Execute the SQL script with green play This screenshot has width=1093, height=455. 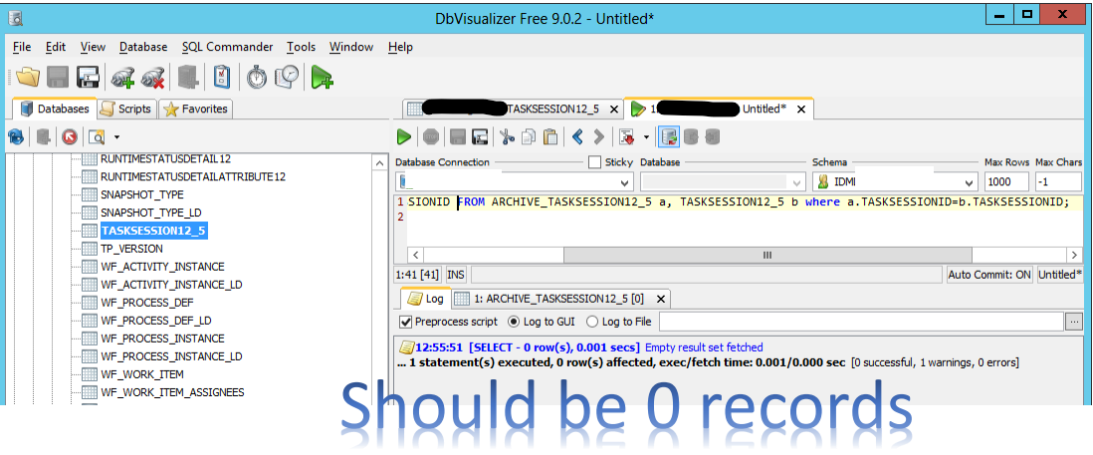pyautogui.click(x=403, y=136)
